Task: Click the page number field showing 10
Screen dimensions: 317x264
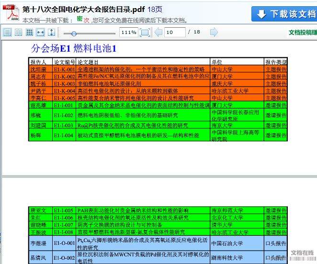Action: click(175, 33)
